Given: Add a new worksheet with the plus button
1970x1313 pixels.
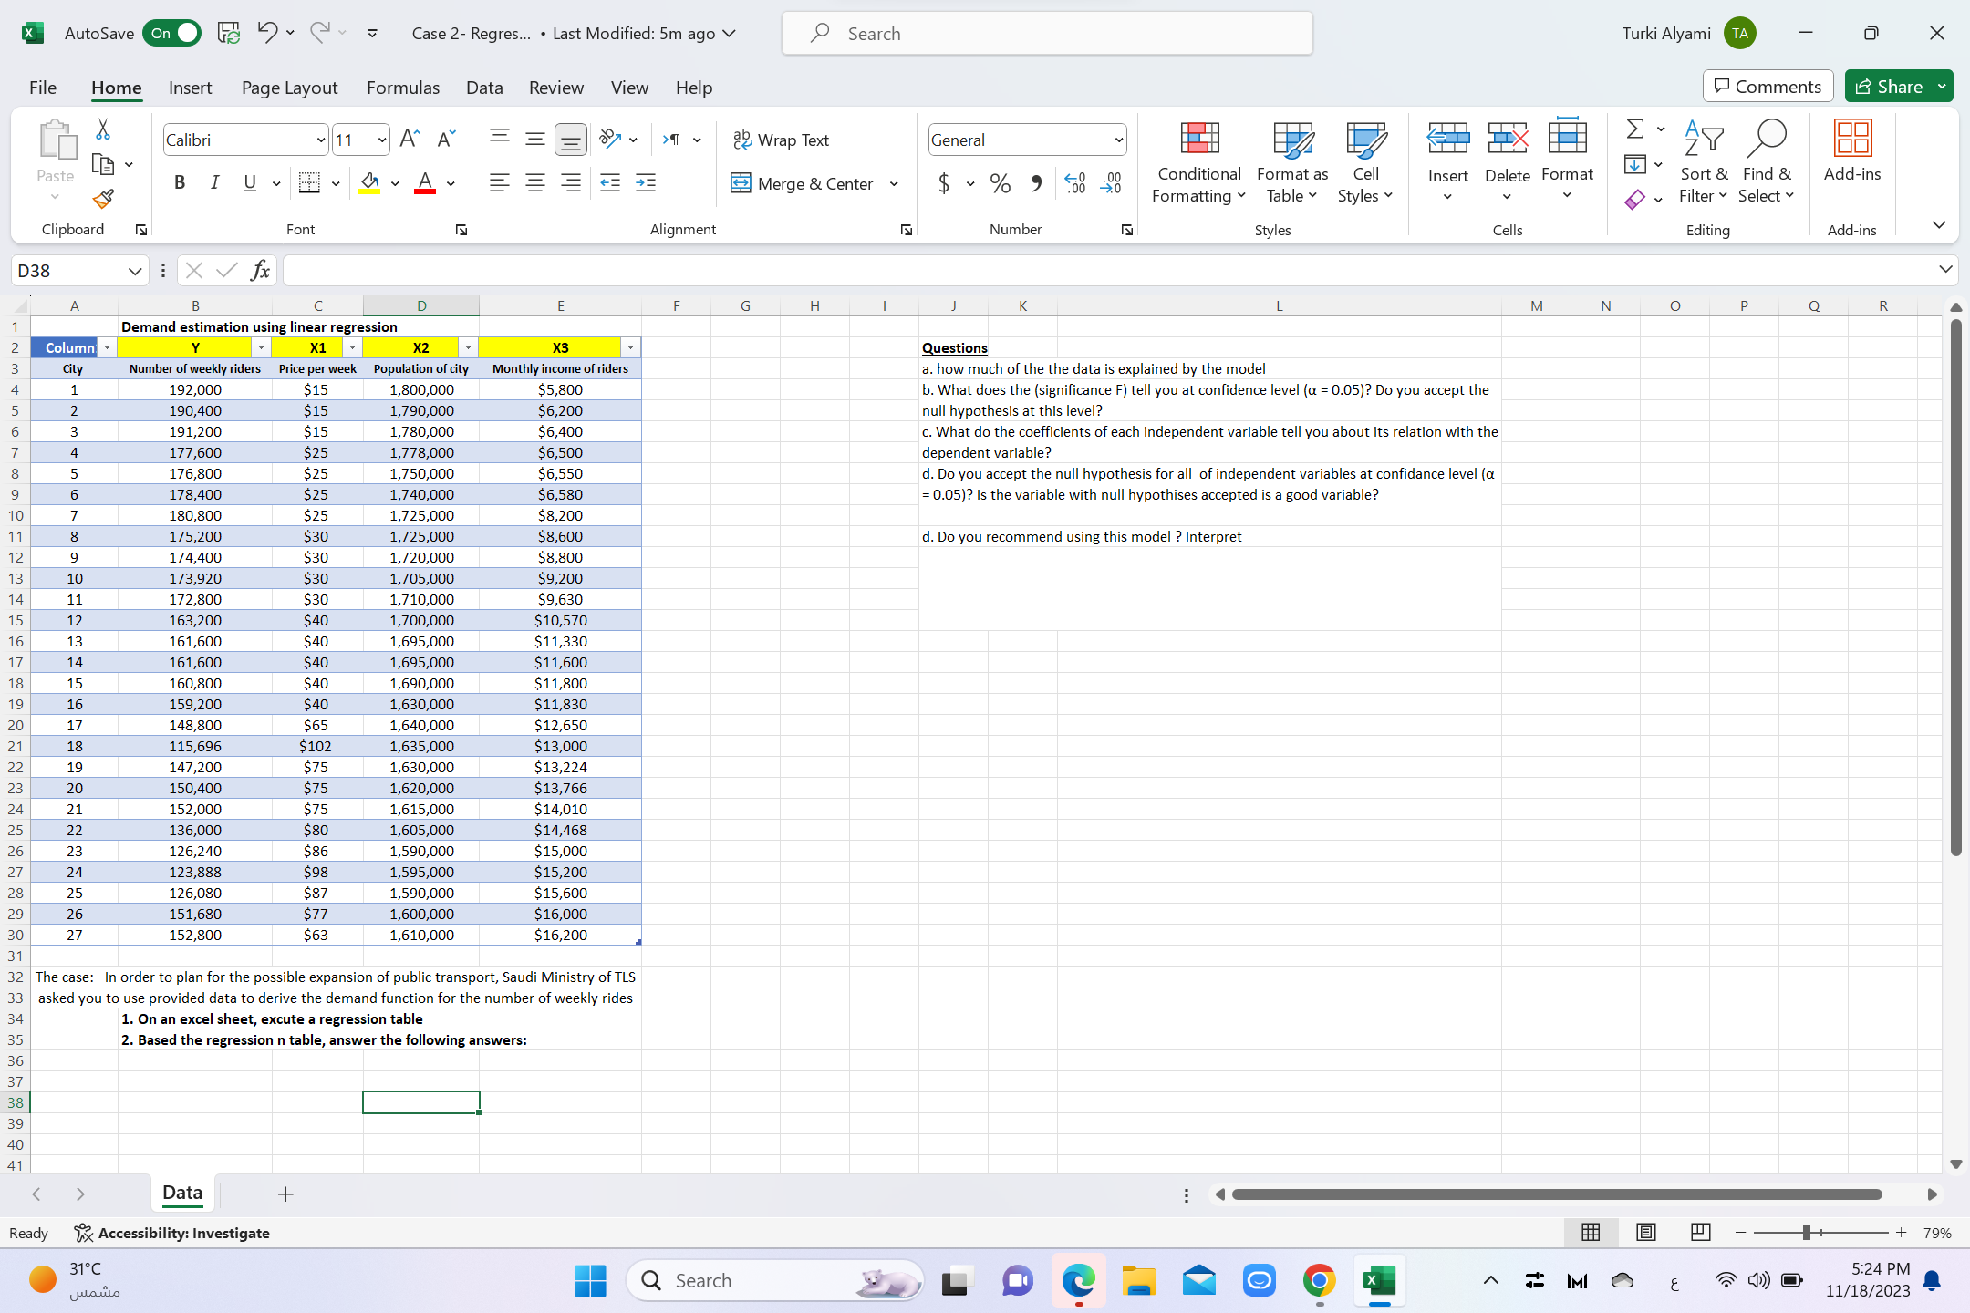Looking at the screenshot, I should click(x=285, y=1194).
